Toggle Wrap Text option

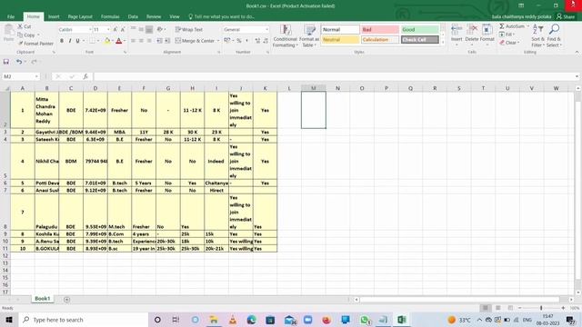(x=189, y=29)
